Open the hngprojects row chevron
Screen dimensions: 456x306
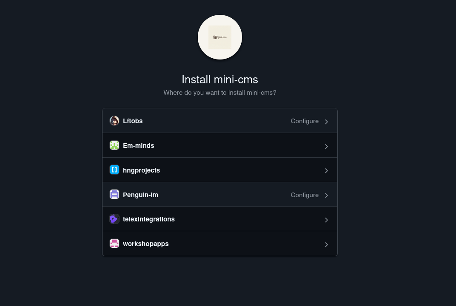(326, 170)
